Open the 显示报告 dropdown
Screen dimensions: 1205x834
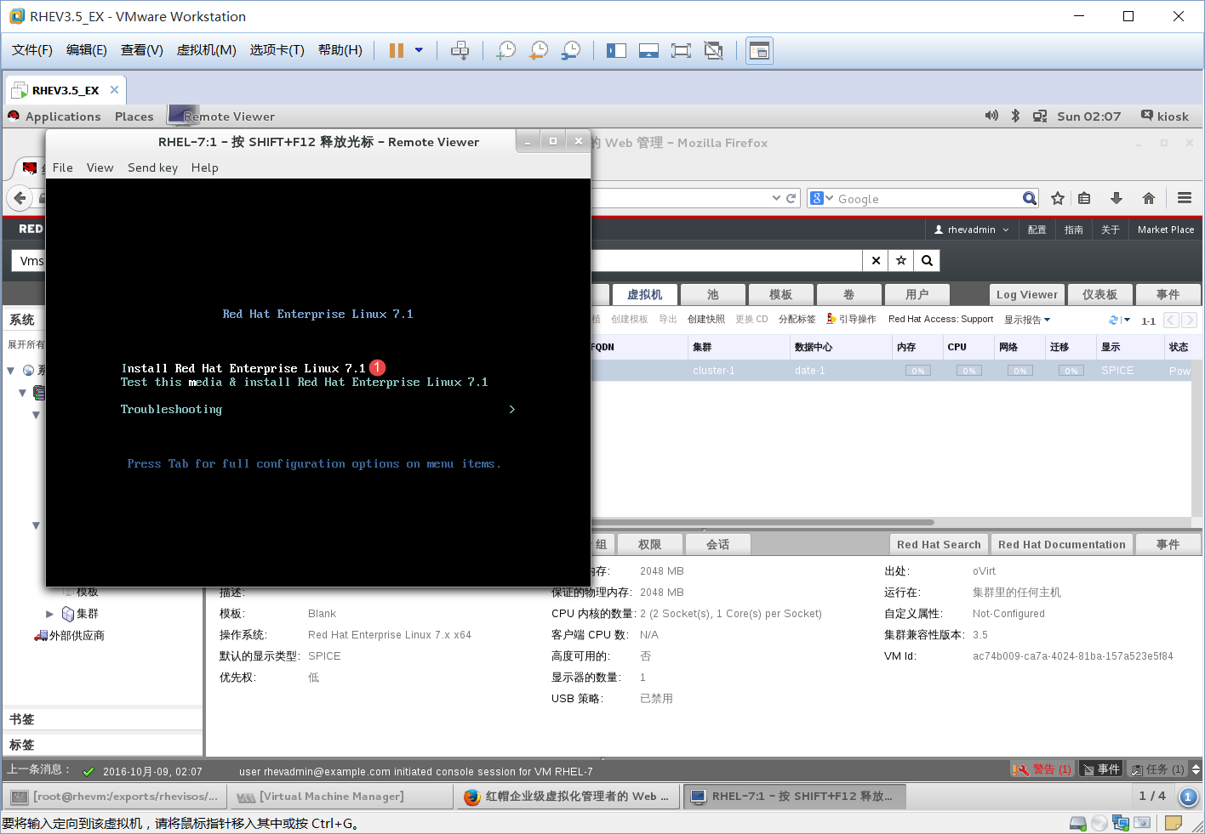[x=1027, y=320]
